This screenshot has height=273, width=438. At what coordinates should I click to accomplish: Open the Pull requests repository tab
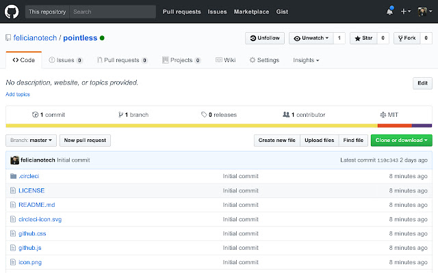[122, 60]
